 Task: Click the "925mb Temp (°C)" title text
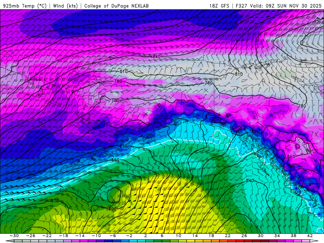point(25,6)
